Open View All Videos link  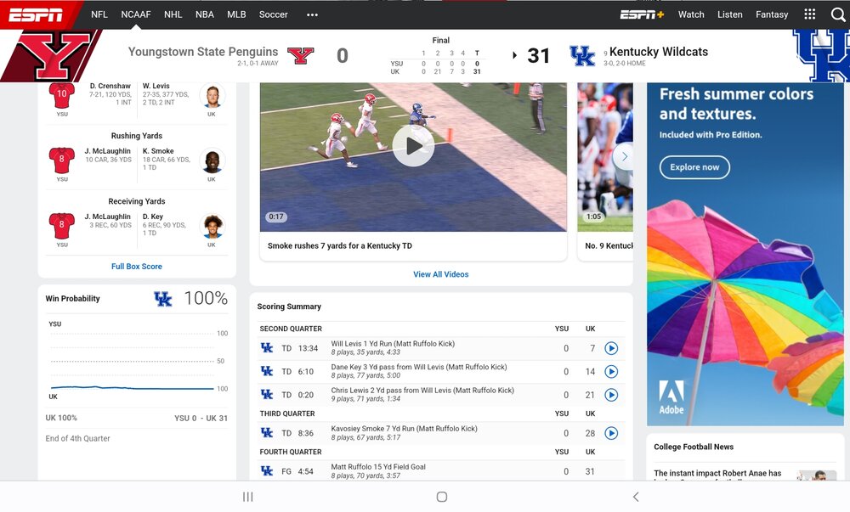[440, 274]
